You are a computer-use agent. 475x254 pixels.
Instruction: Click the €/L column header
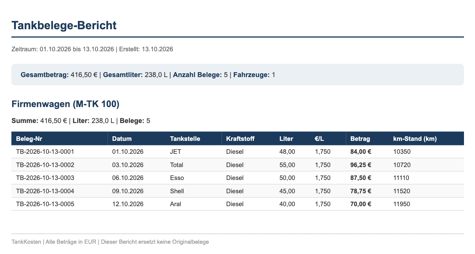pos(328,139)
